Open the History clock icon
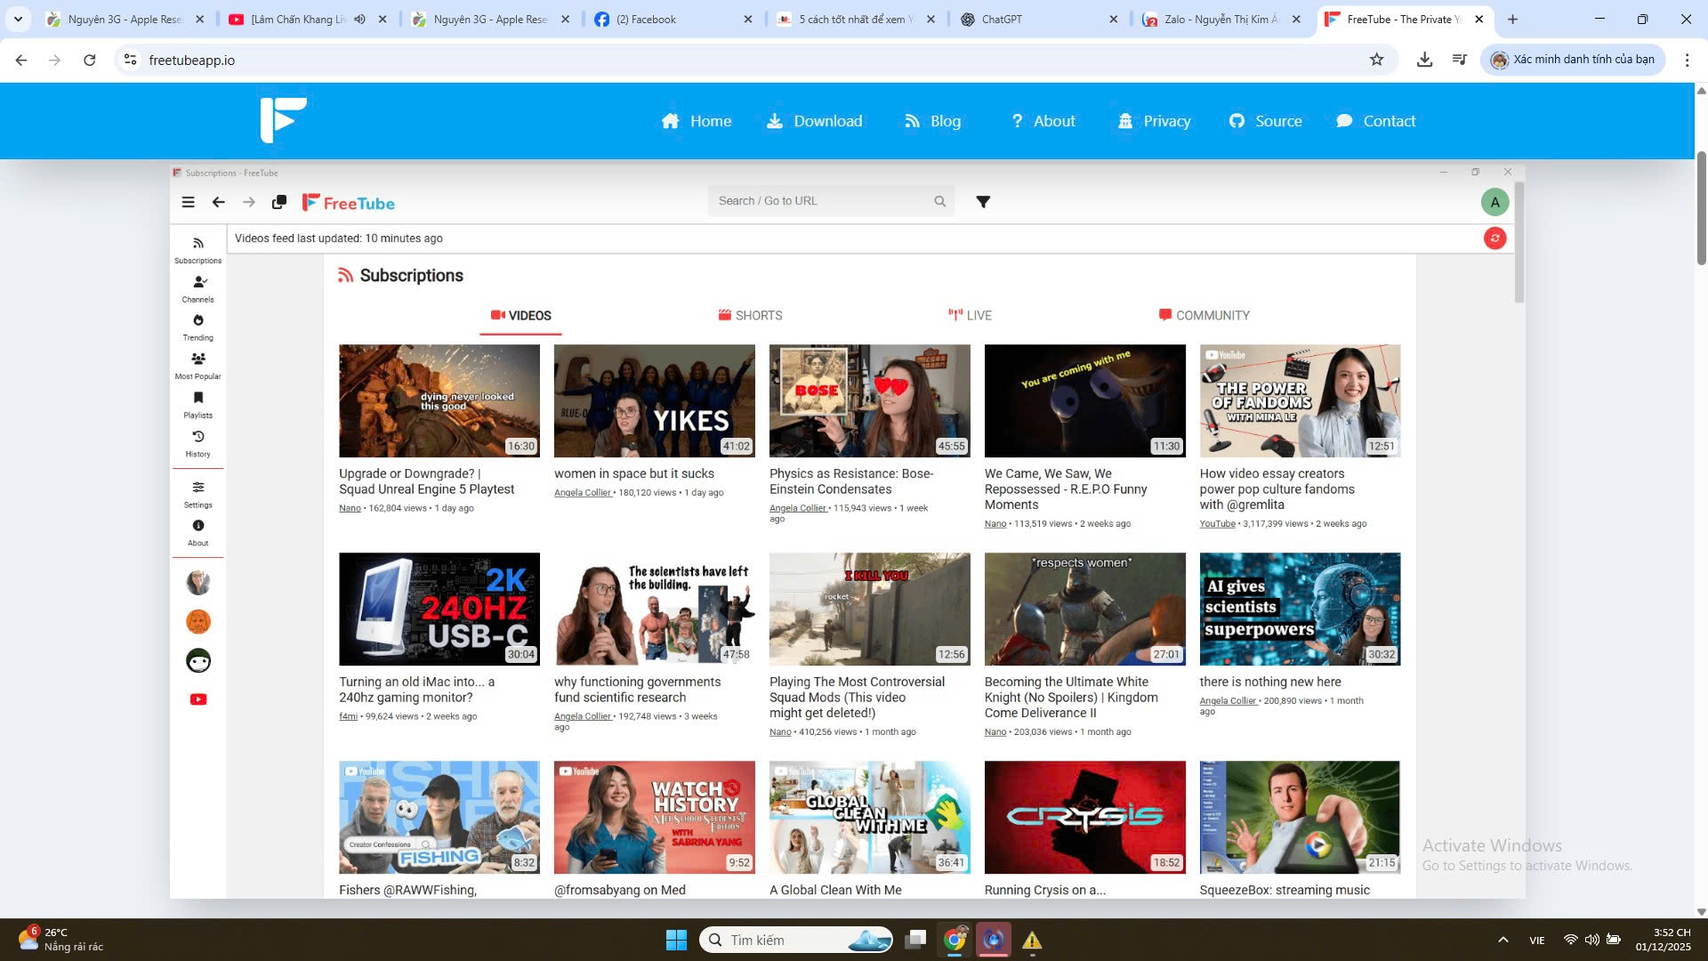Screen dimensions: 1708x961 pos(197,437)
